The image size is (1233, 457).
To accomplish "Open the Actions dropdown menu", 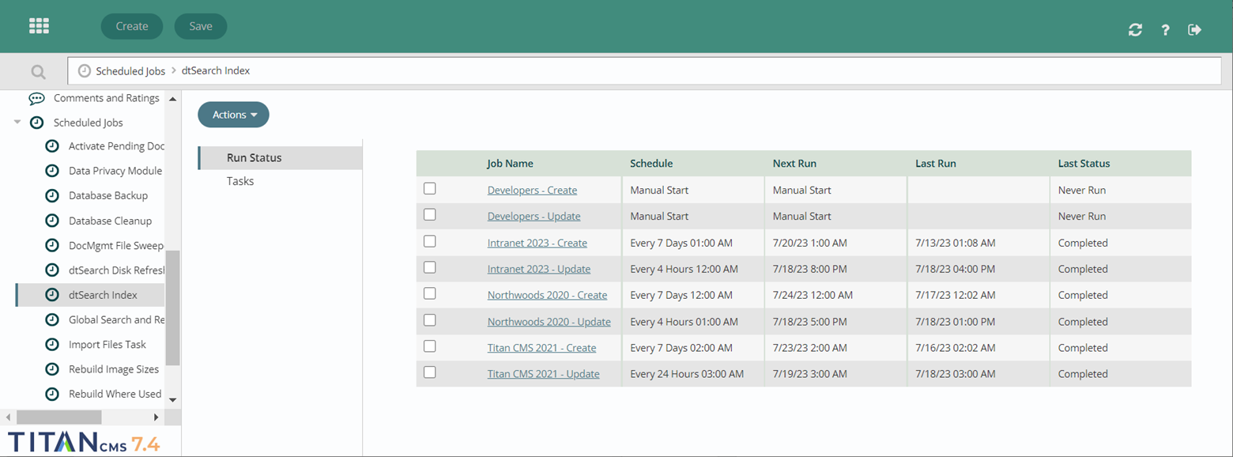I will pos(233,115).
